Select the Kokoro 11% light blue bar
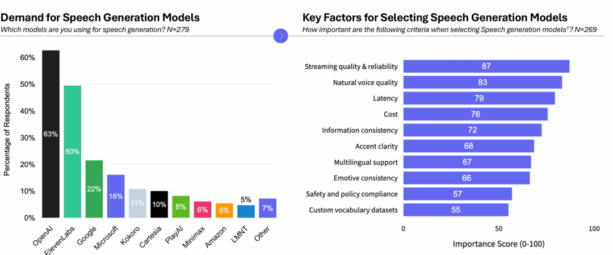 pos(137,203)
